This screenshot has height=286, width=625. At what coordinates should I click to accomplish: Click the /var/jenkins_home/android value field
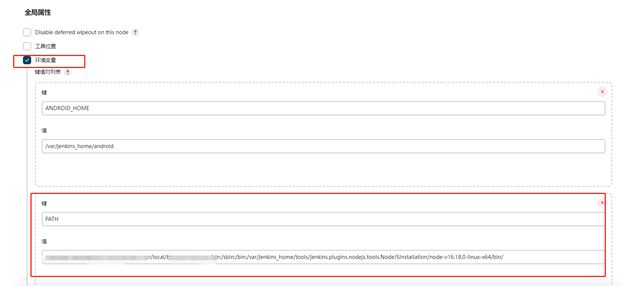coord(323,146)
